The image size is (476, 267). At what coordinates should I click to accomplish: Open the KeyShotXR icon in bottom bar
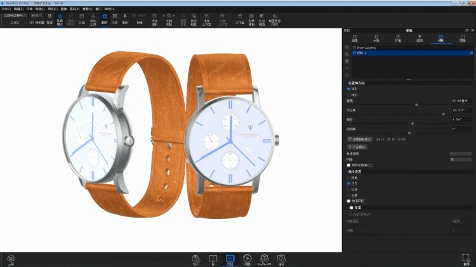pyautogui.click(x=265, y=260)
